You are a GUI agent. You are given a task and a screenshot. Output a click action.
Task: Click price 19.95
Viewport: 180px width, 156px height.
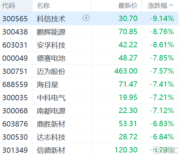click(x=128, y=97)
